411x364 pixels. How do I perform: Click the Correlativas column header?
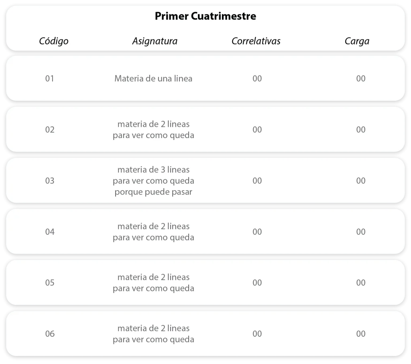pos(256,41)
